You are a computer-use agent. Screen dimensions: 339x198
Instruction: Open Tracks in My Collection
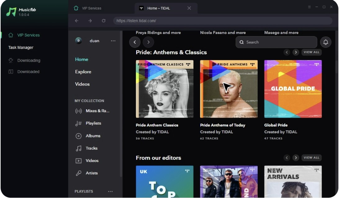[x=92, y=148]
